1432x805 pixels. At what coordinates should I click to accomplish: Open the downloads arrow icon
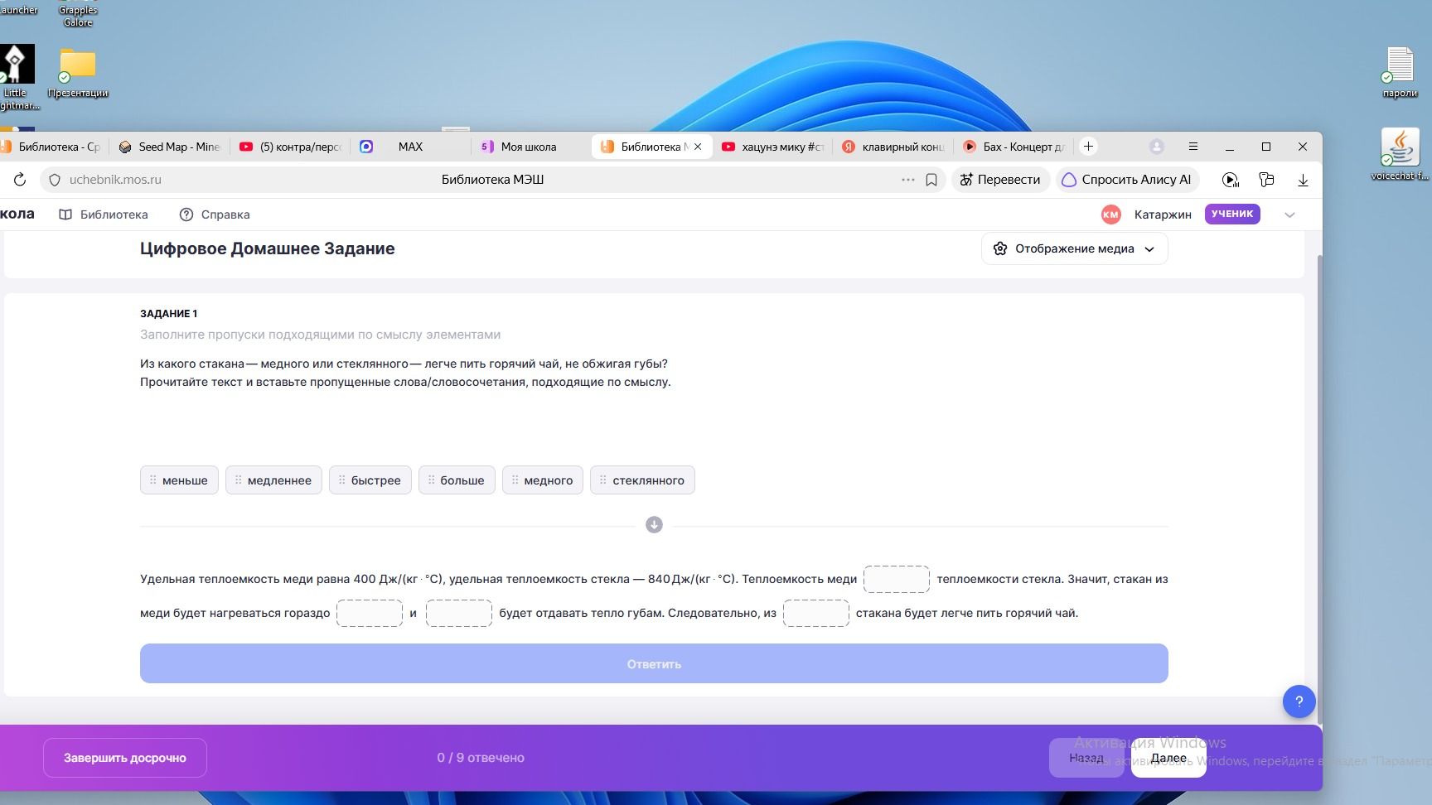[1303, 180]
